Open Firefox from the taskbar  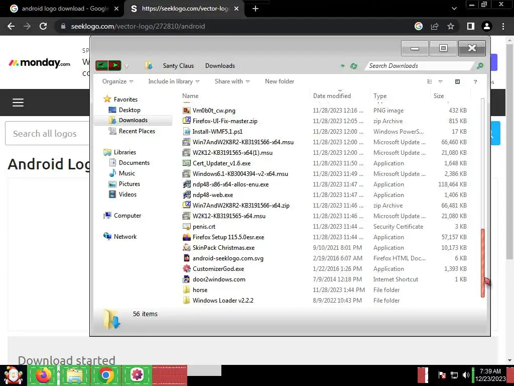click(43, 375)
